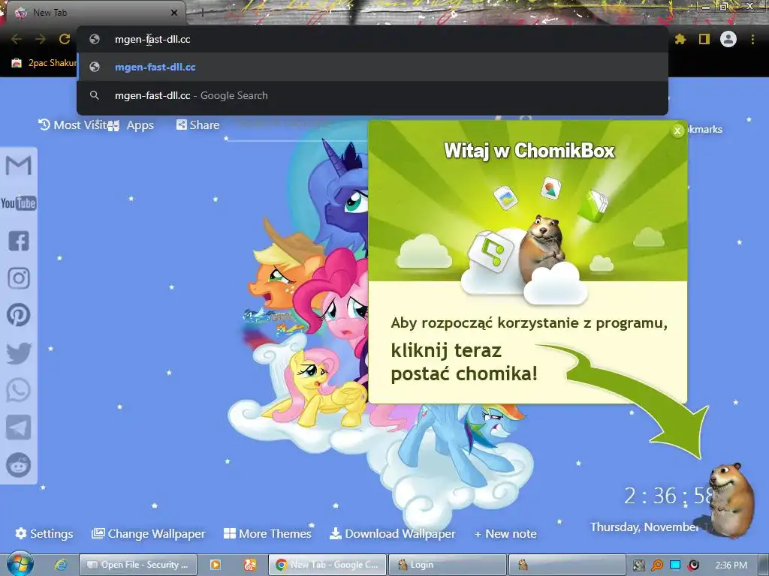Click the Share link

pos(198,125)
